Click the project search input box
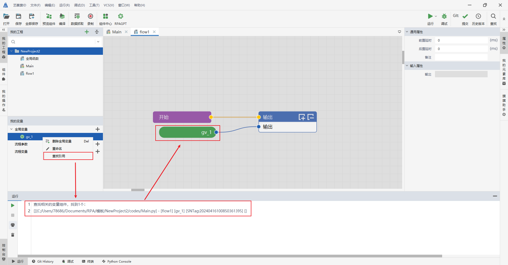 [55, 42]
